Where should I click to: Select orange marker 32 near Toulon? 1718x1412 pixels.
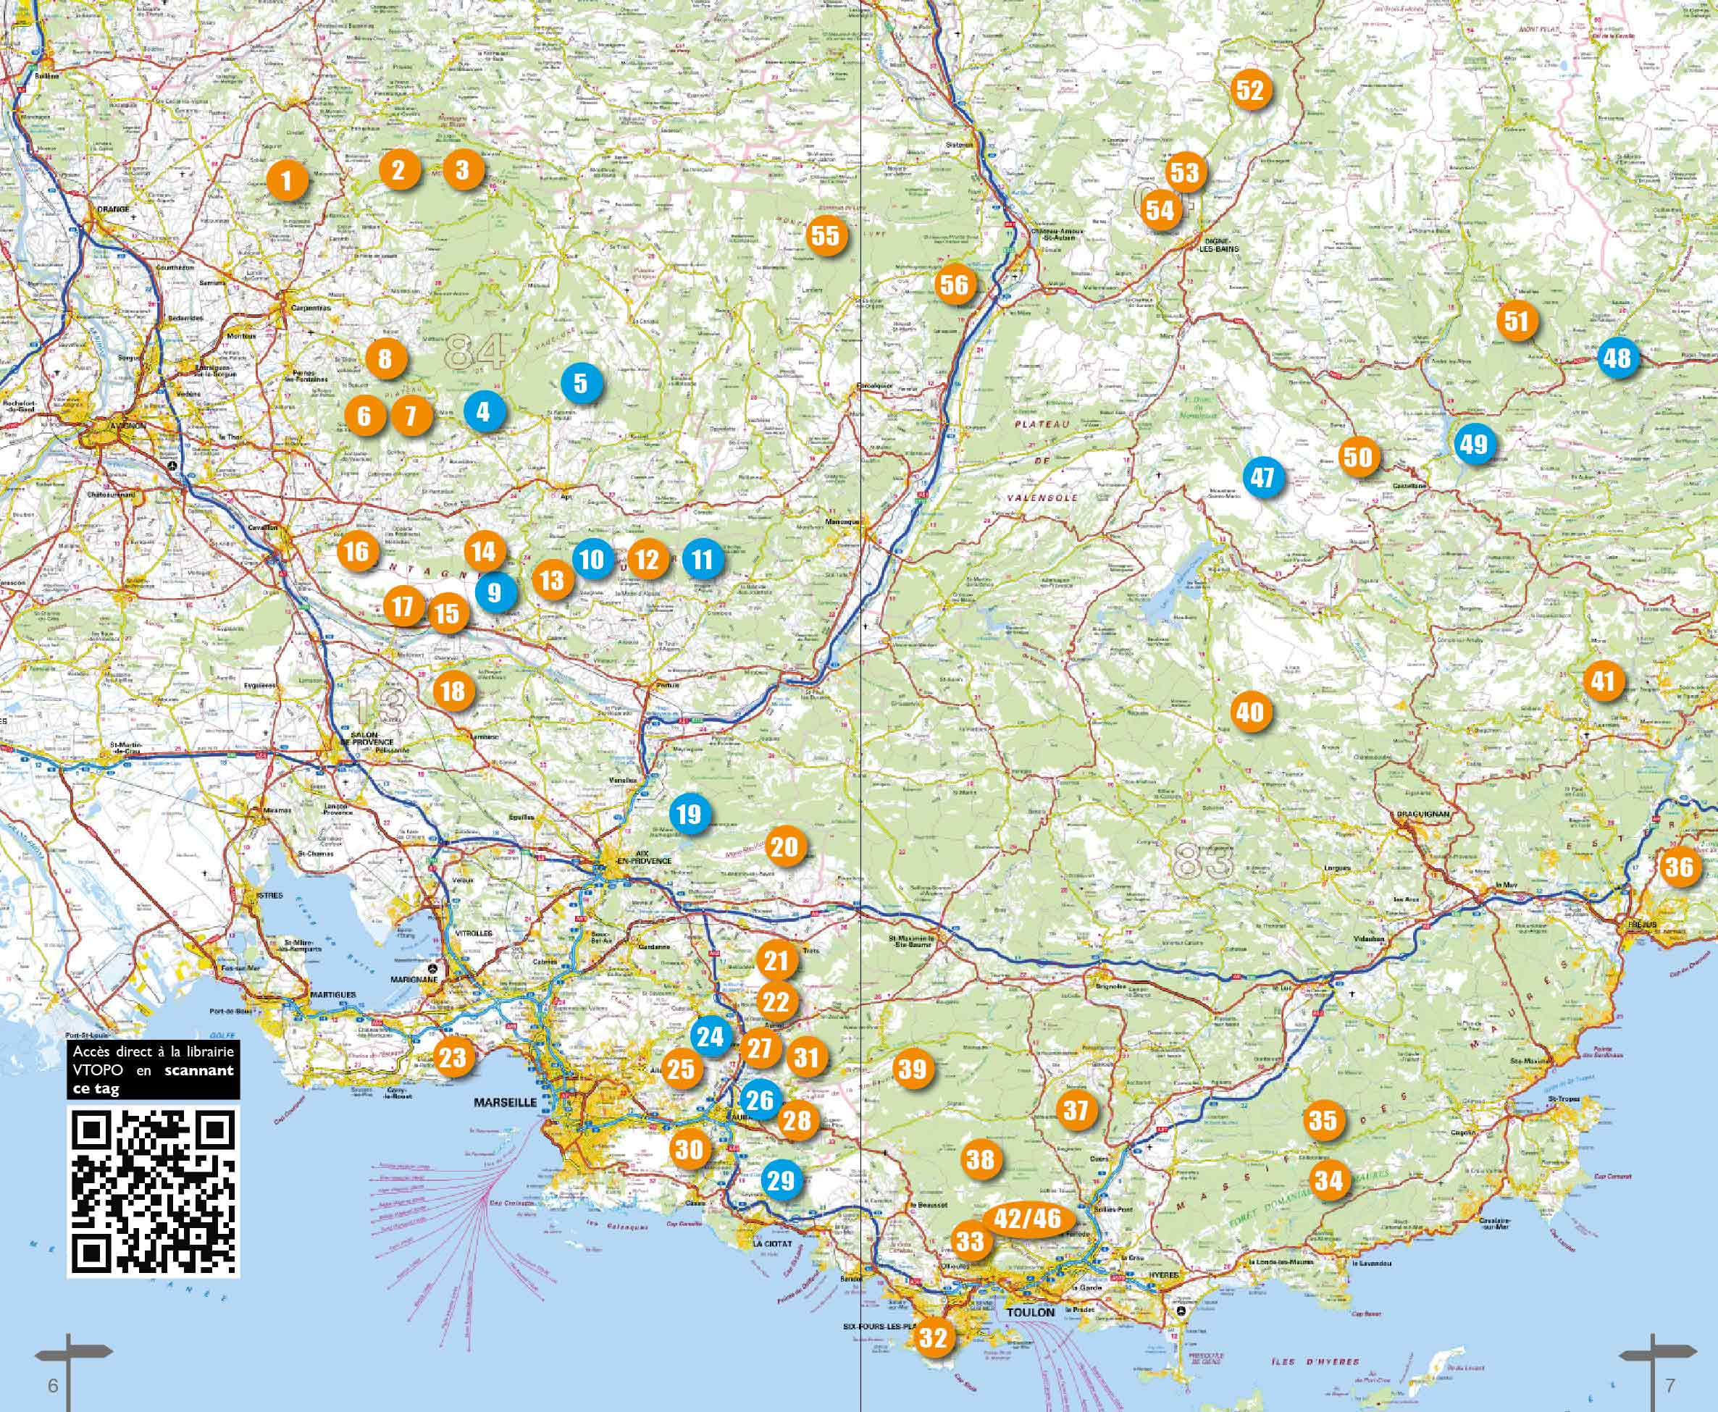[934, 1337]
